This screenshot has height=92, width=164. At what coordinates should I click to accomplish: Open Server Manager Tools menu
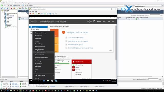click(x=104, y=21)
